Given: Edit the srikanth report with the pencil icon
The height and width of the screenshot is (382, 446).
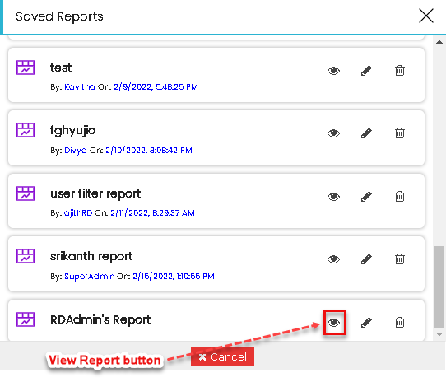Looking at the screenshot, I should coord(366,259).
